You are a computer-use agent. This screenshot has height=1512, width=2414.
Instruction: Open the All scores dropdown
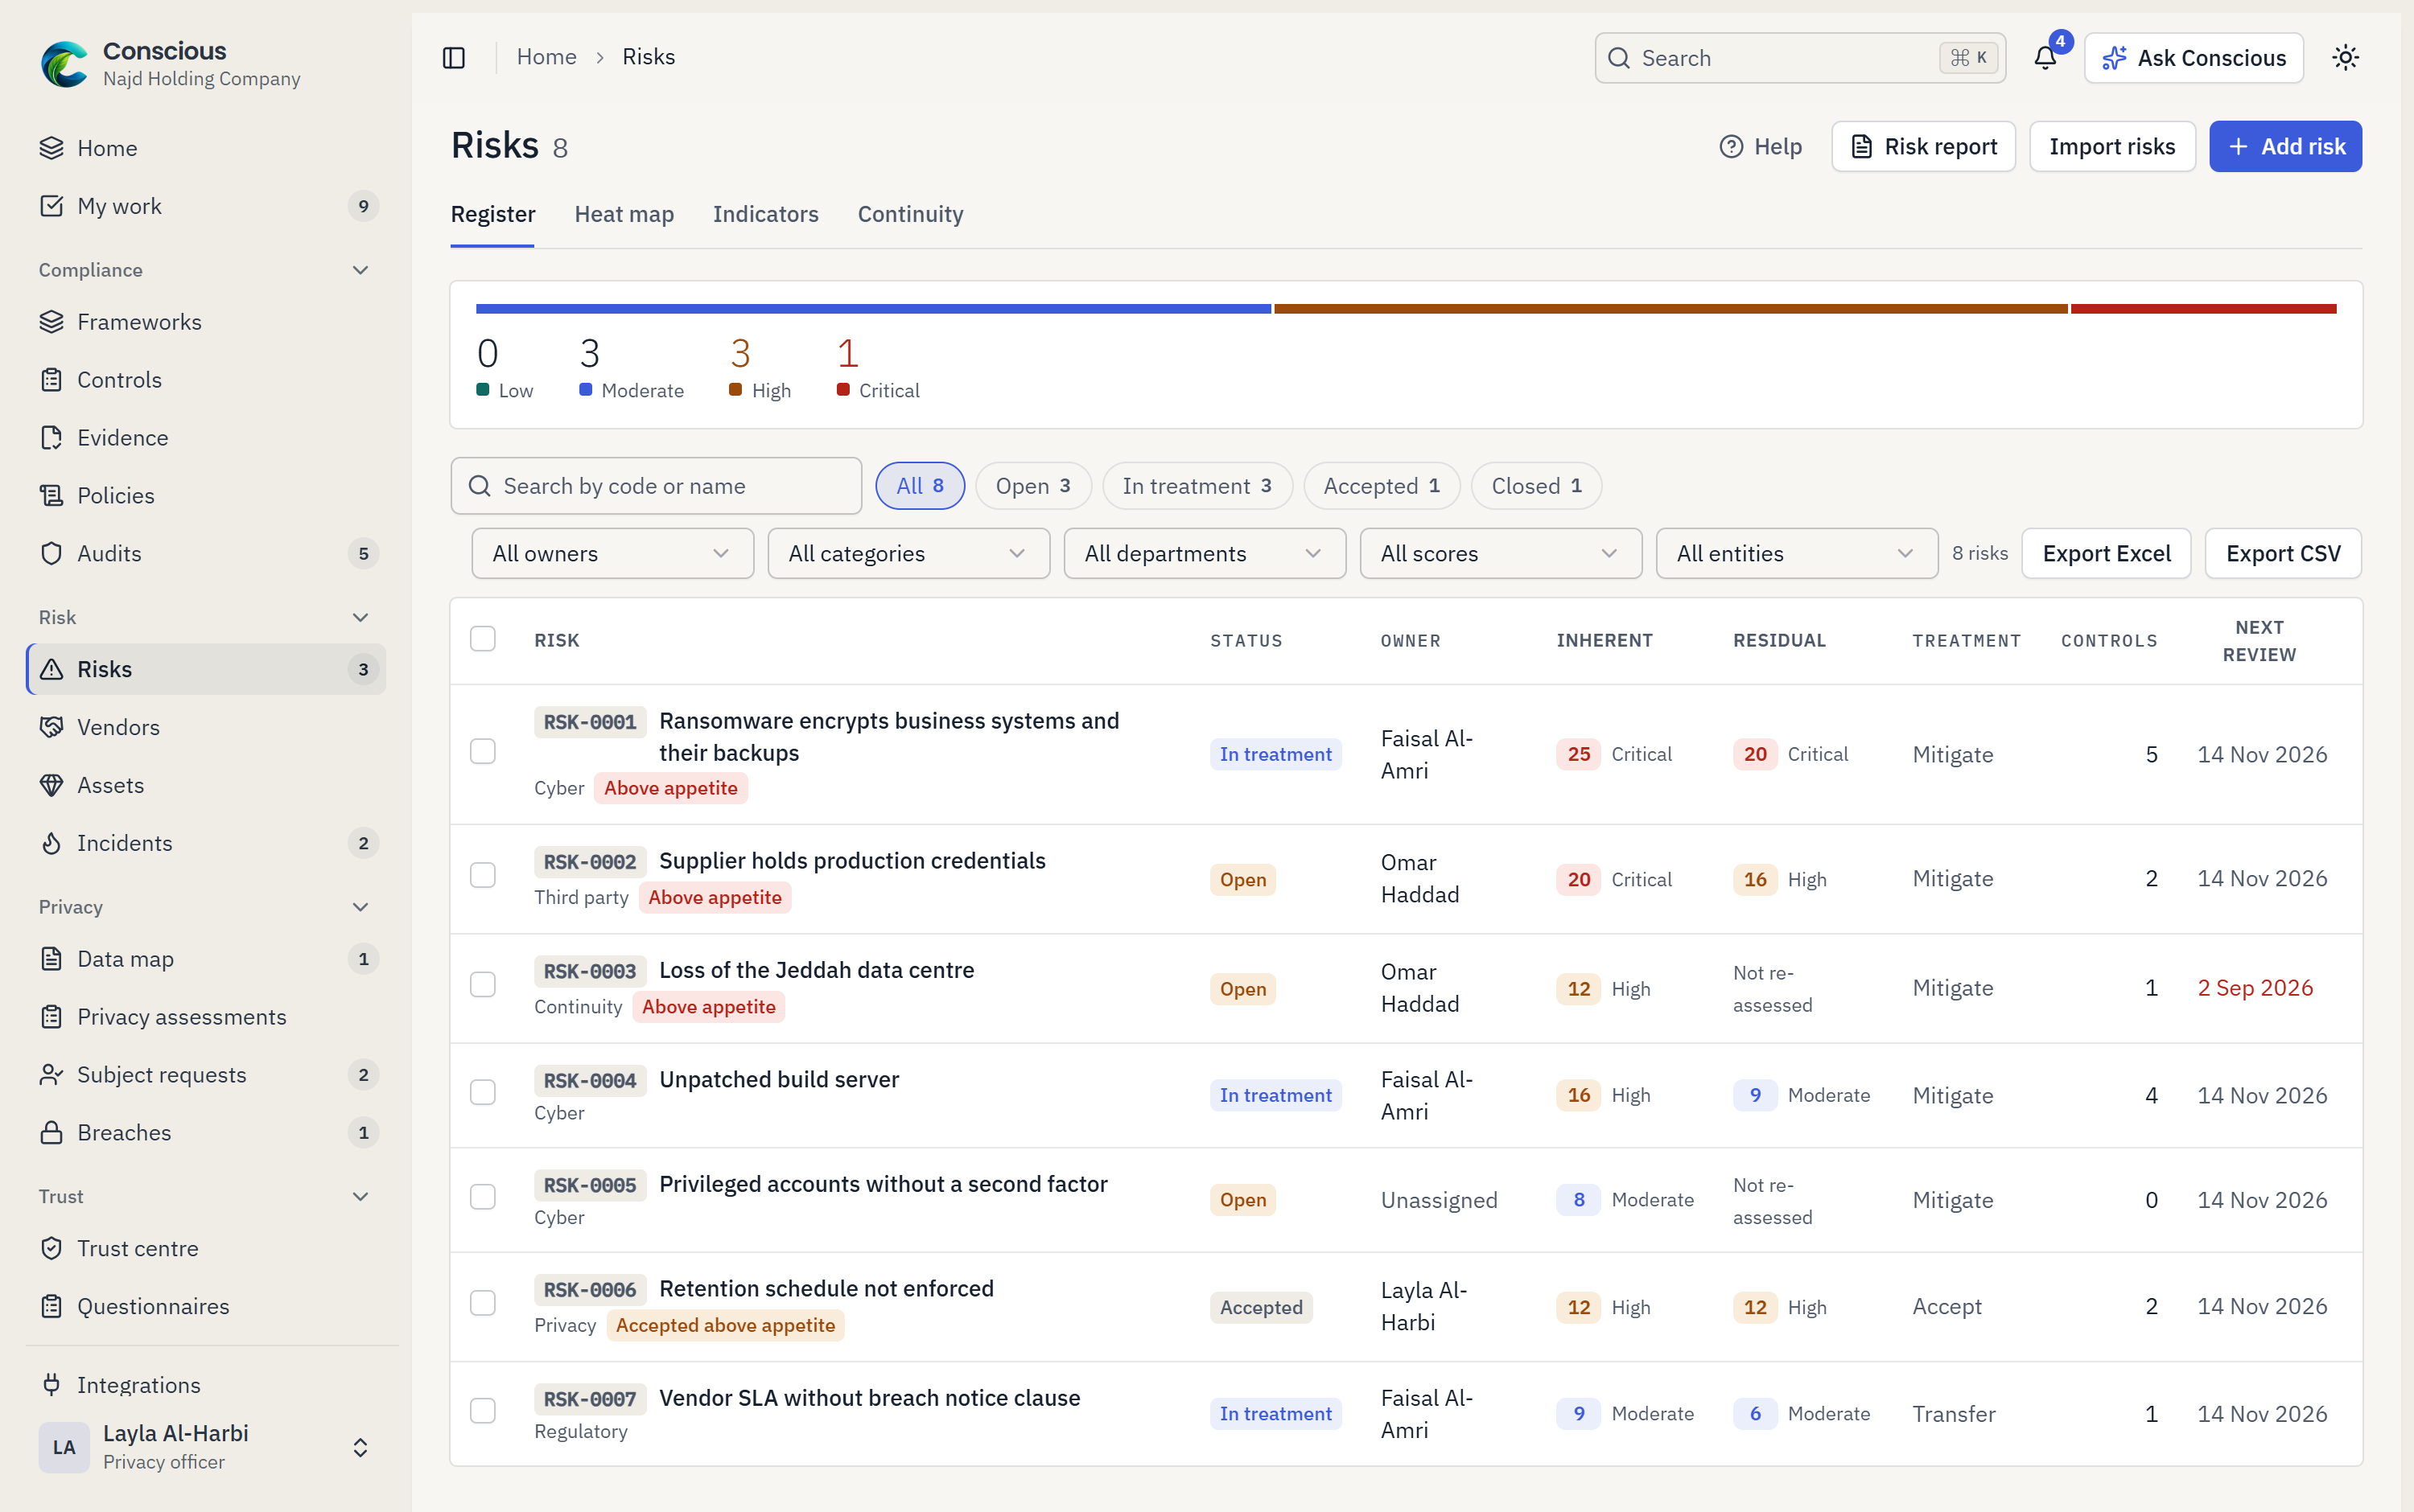click(1501, 554)
